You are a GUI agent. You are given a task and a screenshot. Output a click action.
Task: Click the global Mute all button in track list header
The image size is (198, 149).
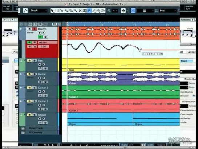click(30, 24)
